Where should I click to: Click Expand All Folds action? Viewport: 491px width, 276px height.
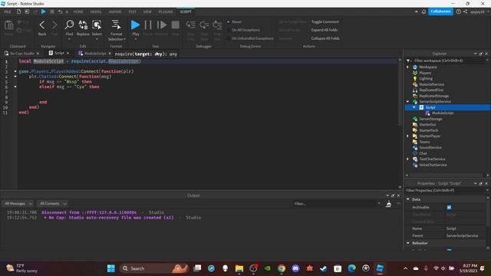325,30
